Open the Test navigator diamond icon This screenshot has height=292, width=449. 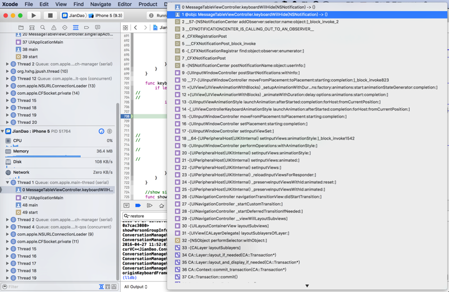point(65,27)
